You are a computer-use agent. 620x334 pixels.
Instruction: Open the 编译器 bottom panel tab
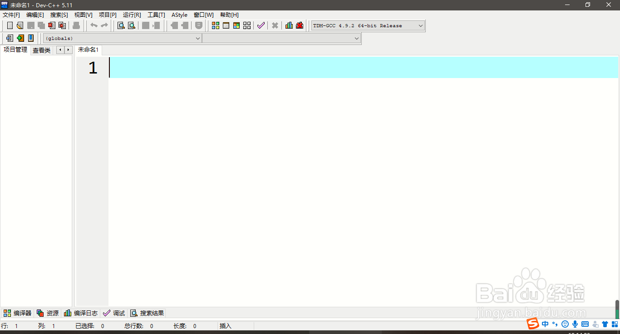[x=18, y=313]
